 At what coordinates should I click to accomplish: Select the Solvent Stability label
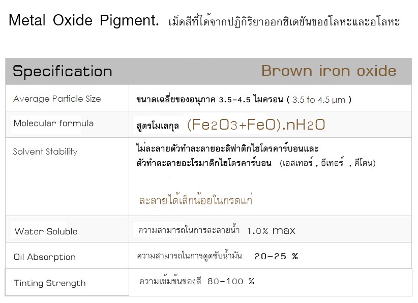45,151
